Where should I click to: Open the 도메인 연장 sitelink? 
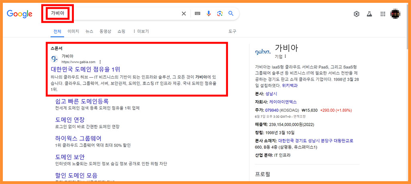(x=70, y=120)
